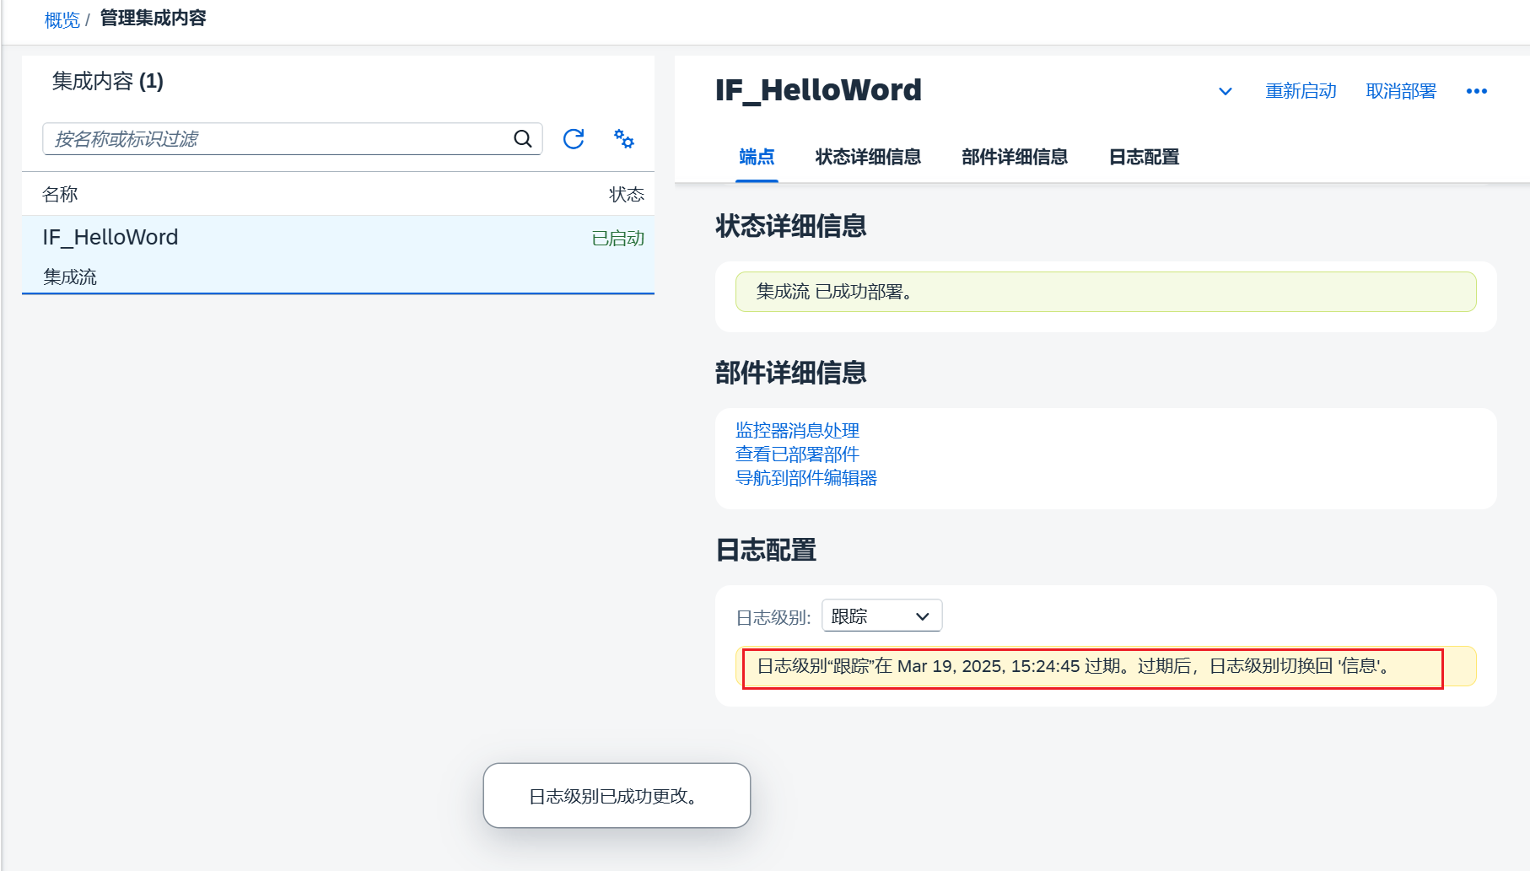Switch to the 部件详细信息 tab
The width and height of the screenshot is (1530, 871).
[x=1013, y=157]
